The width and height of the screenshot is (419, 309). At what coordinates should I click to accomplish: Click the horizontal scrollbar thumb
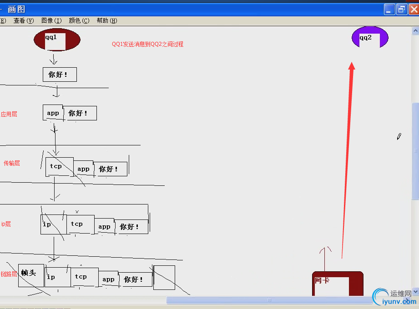(x=269, y=300)
